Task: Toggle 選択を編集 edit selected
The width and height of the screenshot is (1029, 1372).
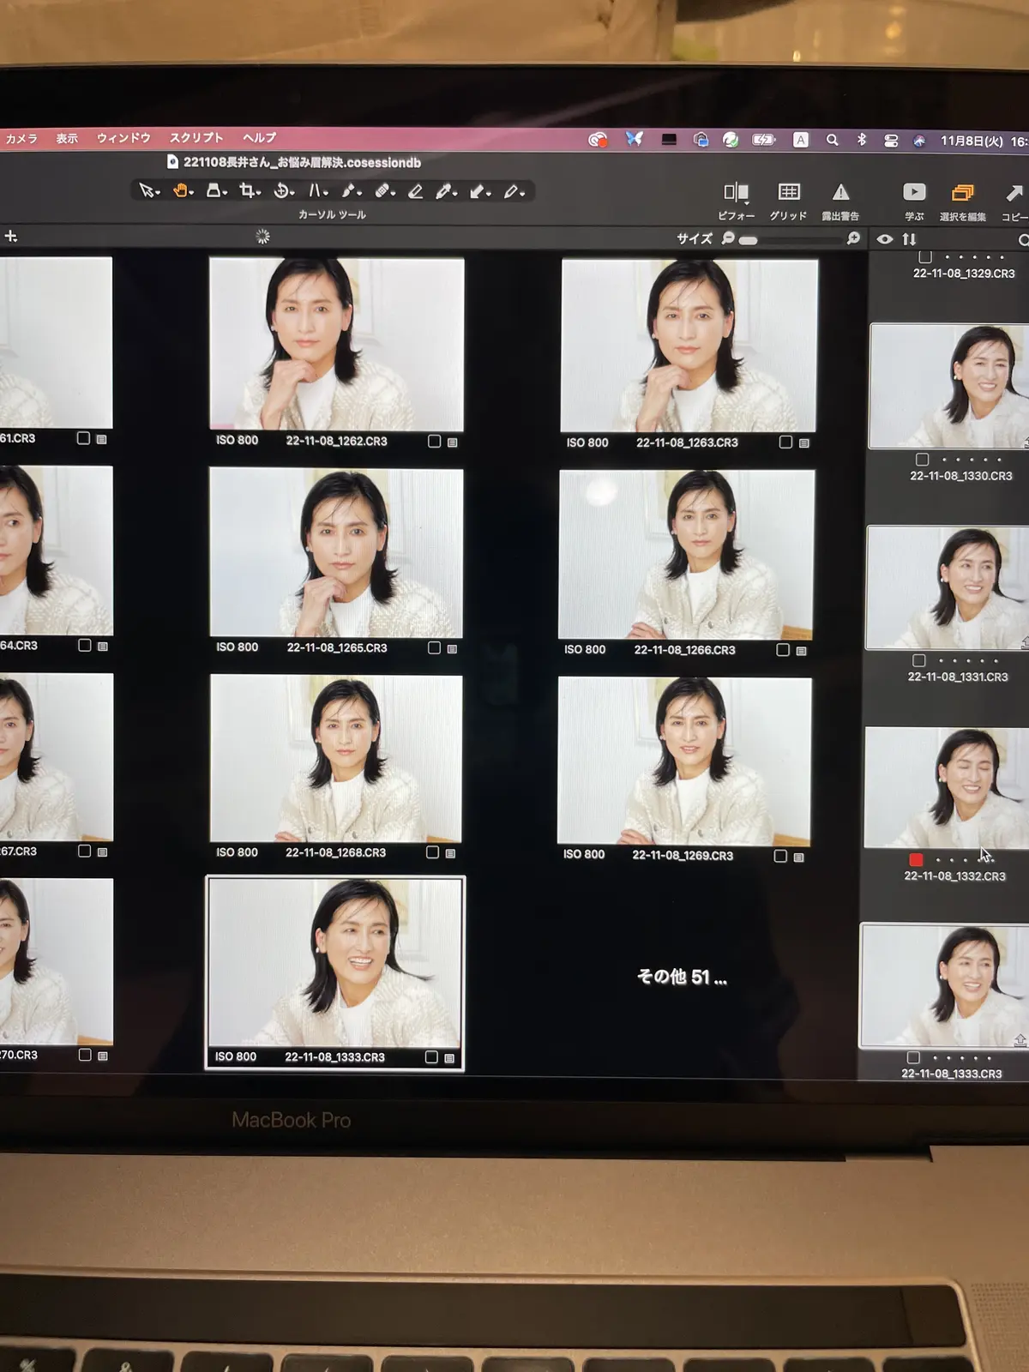Action: tap(962, 202)
